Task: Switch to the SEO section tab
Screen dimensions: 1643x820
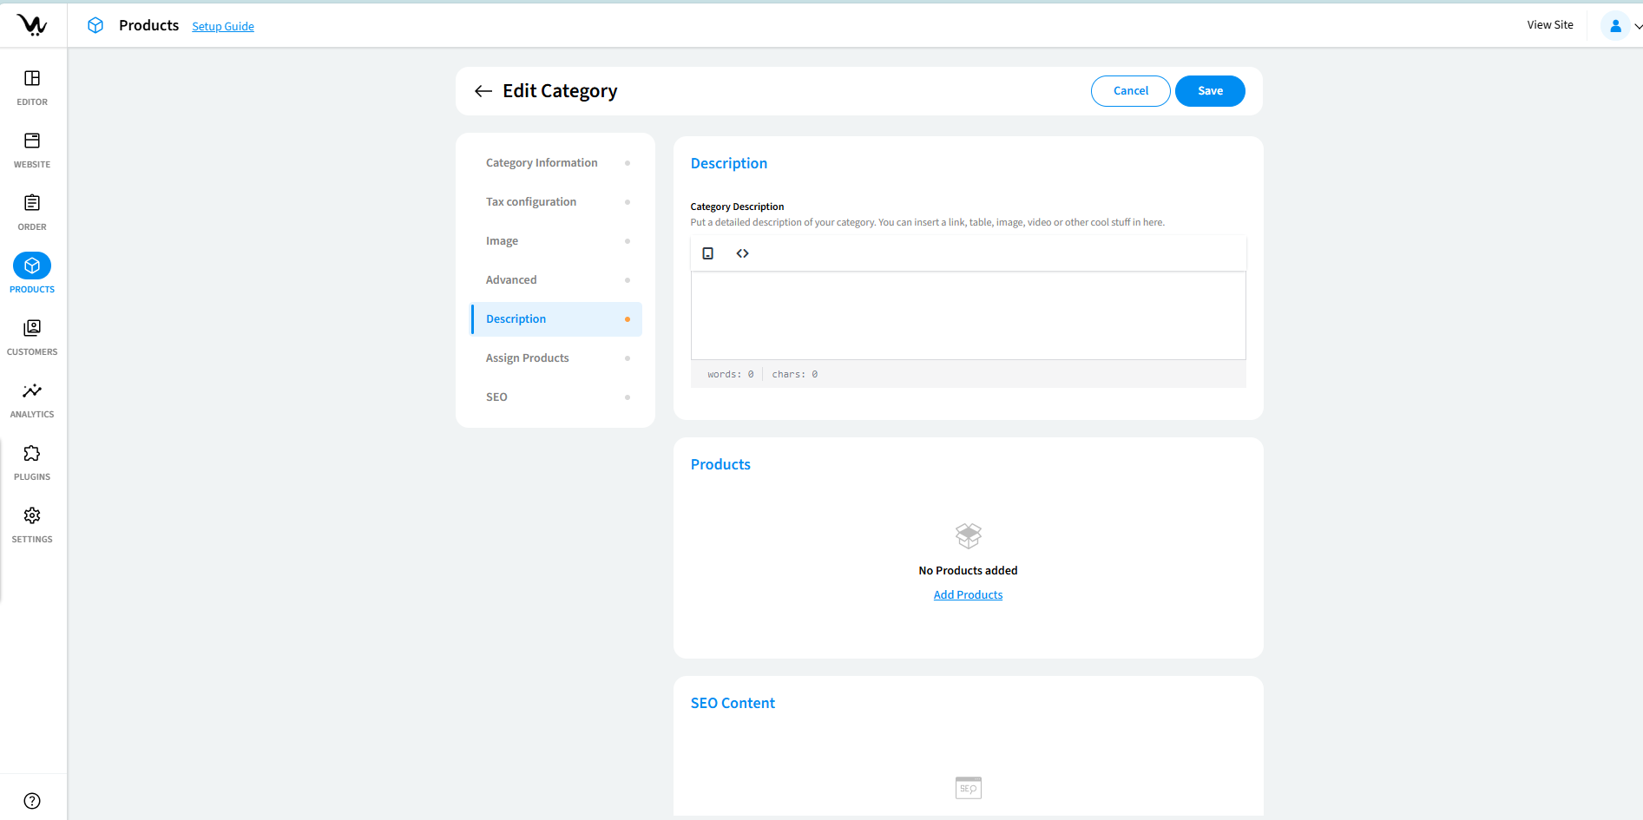Action: [496, 397]
